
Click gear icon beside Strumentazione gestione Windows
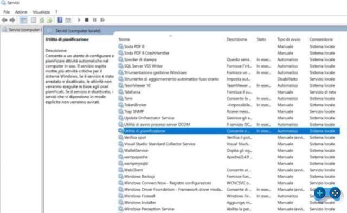pyautogui.click(x=120, y=72)
